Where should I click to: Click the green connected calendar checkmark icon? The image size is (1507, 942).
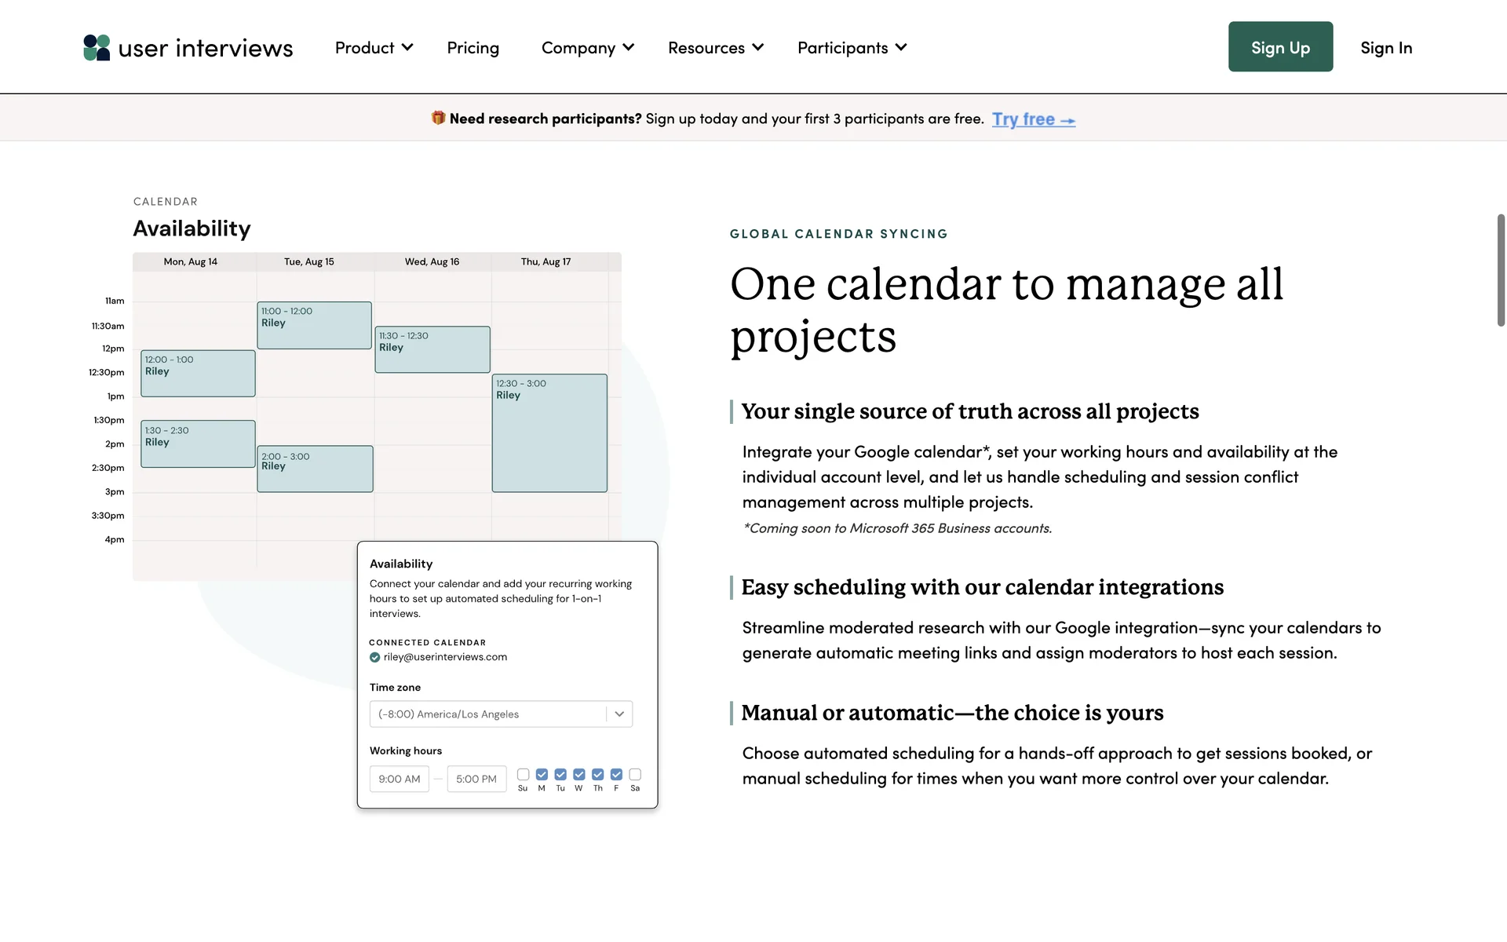(x=375, y=658)
